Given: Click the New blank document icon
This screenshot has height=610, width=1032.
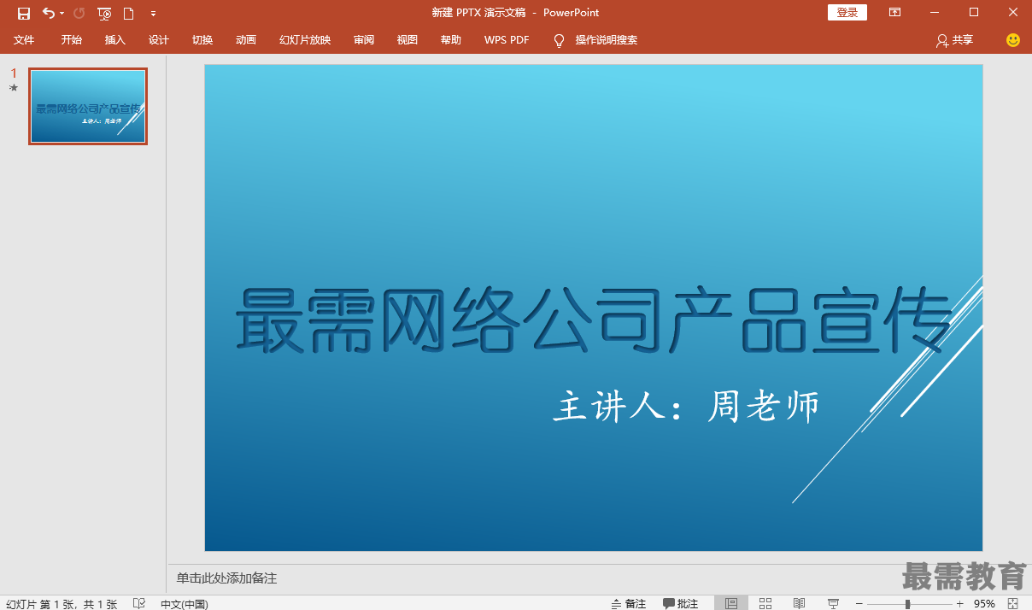Looking at the screenshot, I should [129, 13].
